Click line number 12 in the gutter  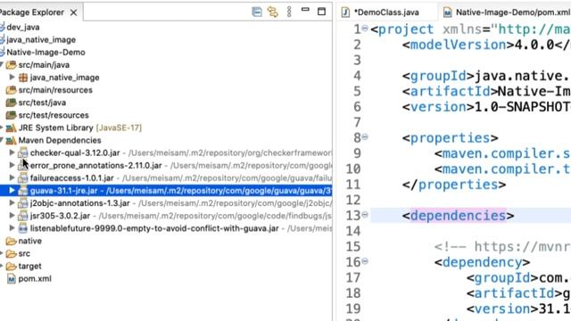[x=353, y=200]
